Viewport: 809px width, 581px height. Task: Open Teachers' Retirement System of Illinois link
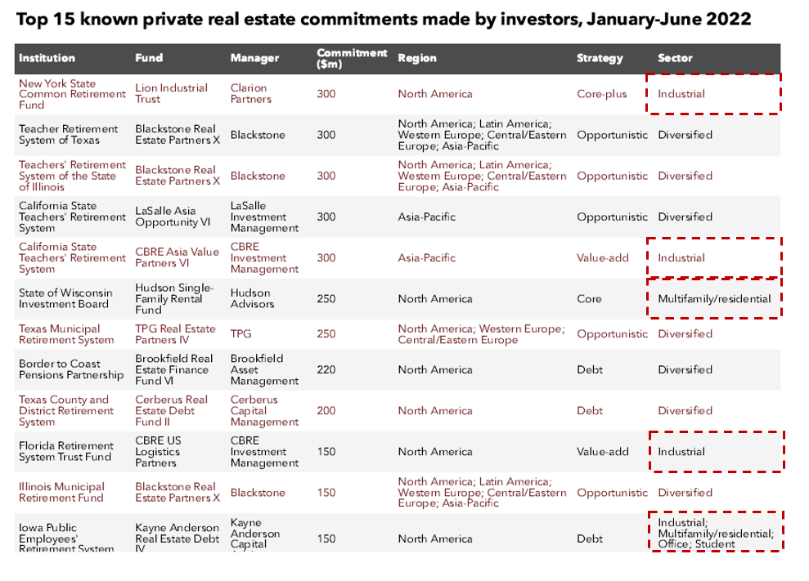(x=72, y=176)
